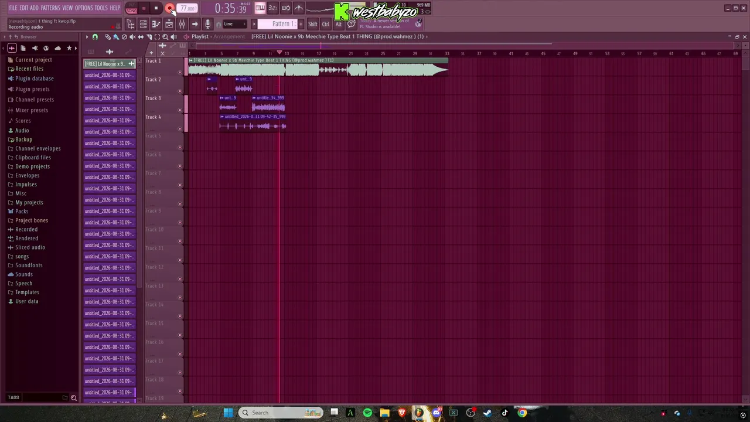Select the Draw pencil tool
Image resolution: width=750 pixels, height=422 pixels.
[108, 37]
